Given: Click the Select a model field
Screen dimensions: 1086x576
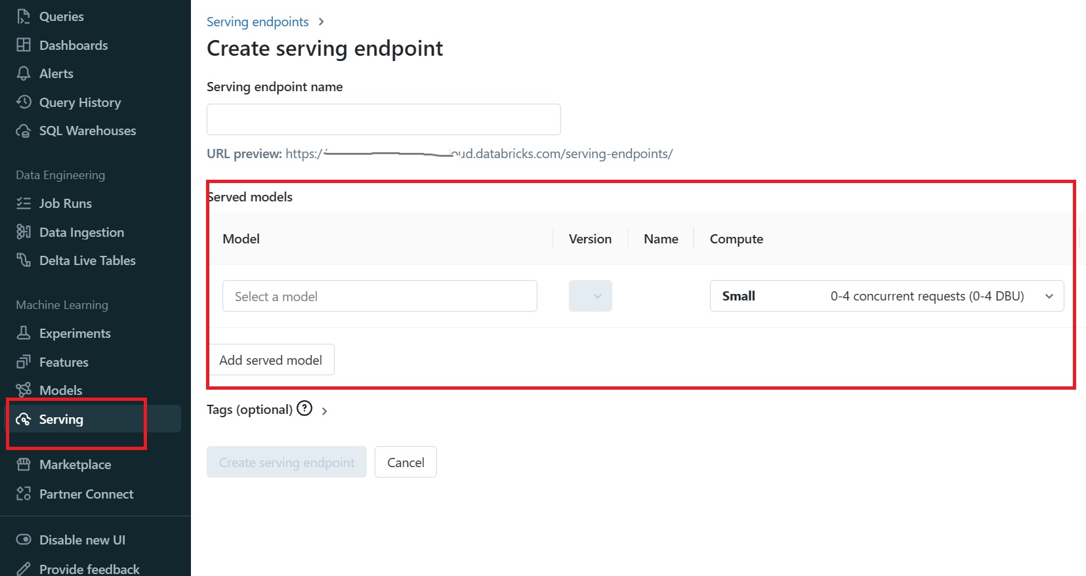Looking at the screenshot, I should click(379, 296).
